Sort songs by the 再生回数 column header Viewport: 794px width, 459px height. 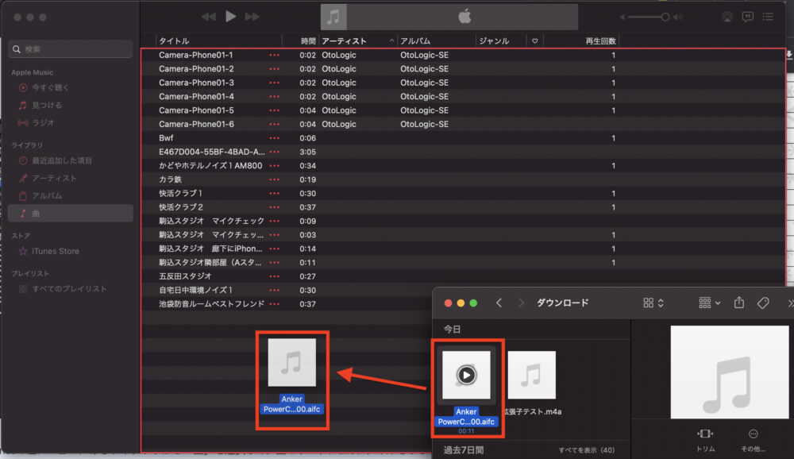600,41
